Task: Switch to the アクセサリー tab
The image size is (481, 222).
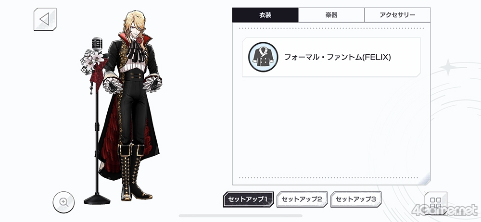Action: click(x=397, y=15)
